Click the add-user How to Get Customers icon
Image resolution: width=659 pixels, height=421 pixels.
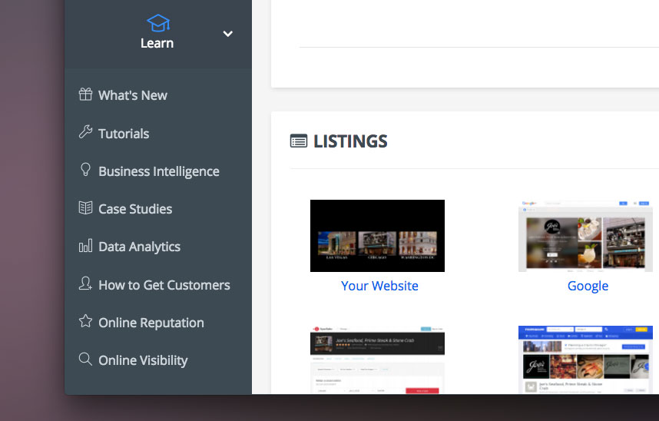85,283
